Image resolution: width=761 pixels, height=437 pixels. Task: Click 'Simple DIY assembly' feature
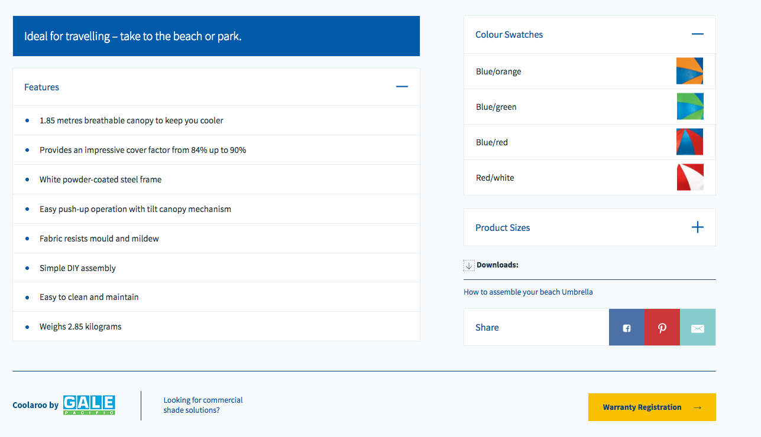77,268
